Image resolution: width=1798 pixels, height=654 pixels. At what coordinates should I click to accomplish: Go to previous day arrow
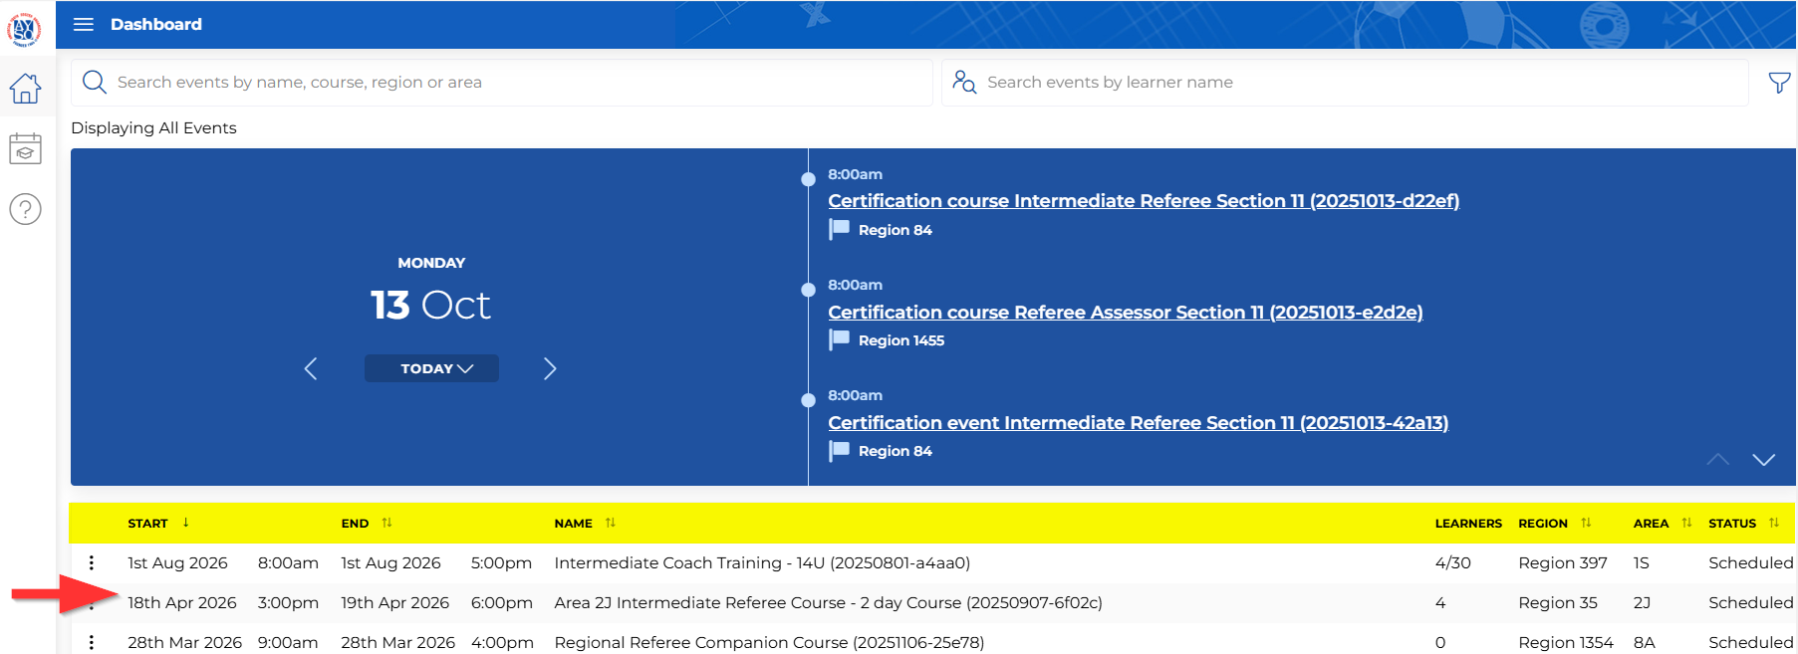pos(311,368)
